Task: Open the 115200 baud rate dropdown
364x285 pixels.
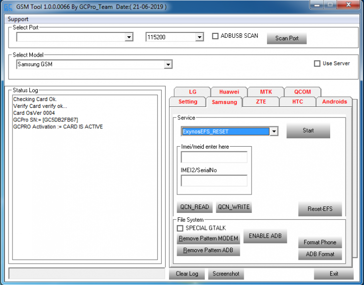Action: (x=199, y=37)
